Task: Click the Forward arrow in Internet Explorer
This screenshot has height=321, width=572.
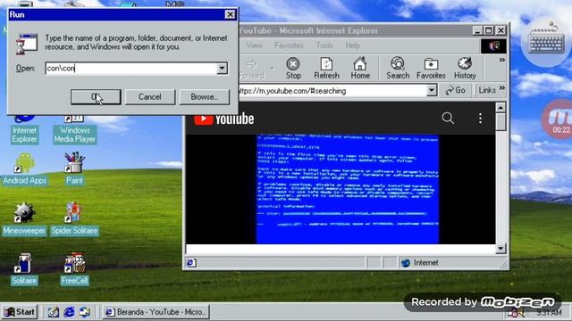Action: click(252, 68)
